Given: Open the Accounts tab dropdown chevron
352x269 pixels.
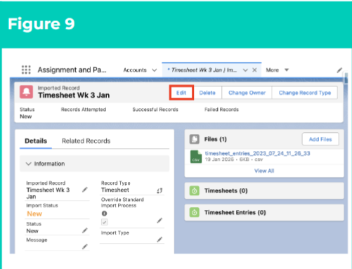Looking at the screenshot, I should pos(154,70).
